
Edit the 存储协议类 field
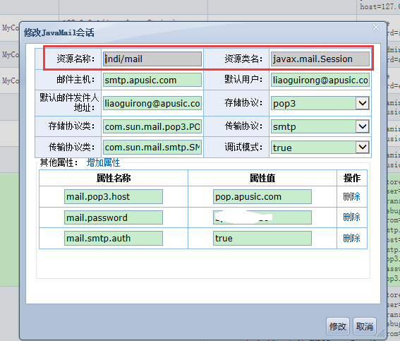coord(152,126)
